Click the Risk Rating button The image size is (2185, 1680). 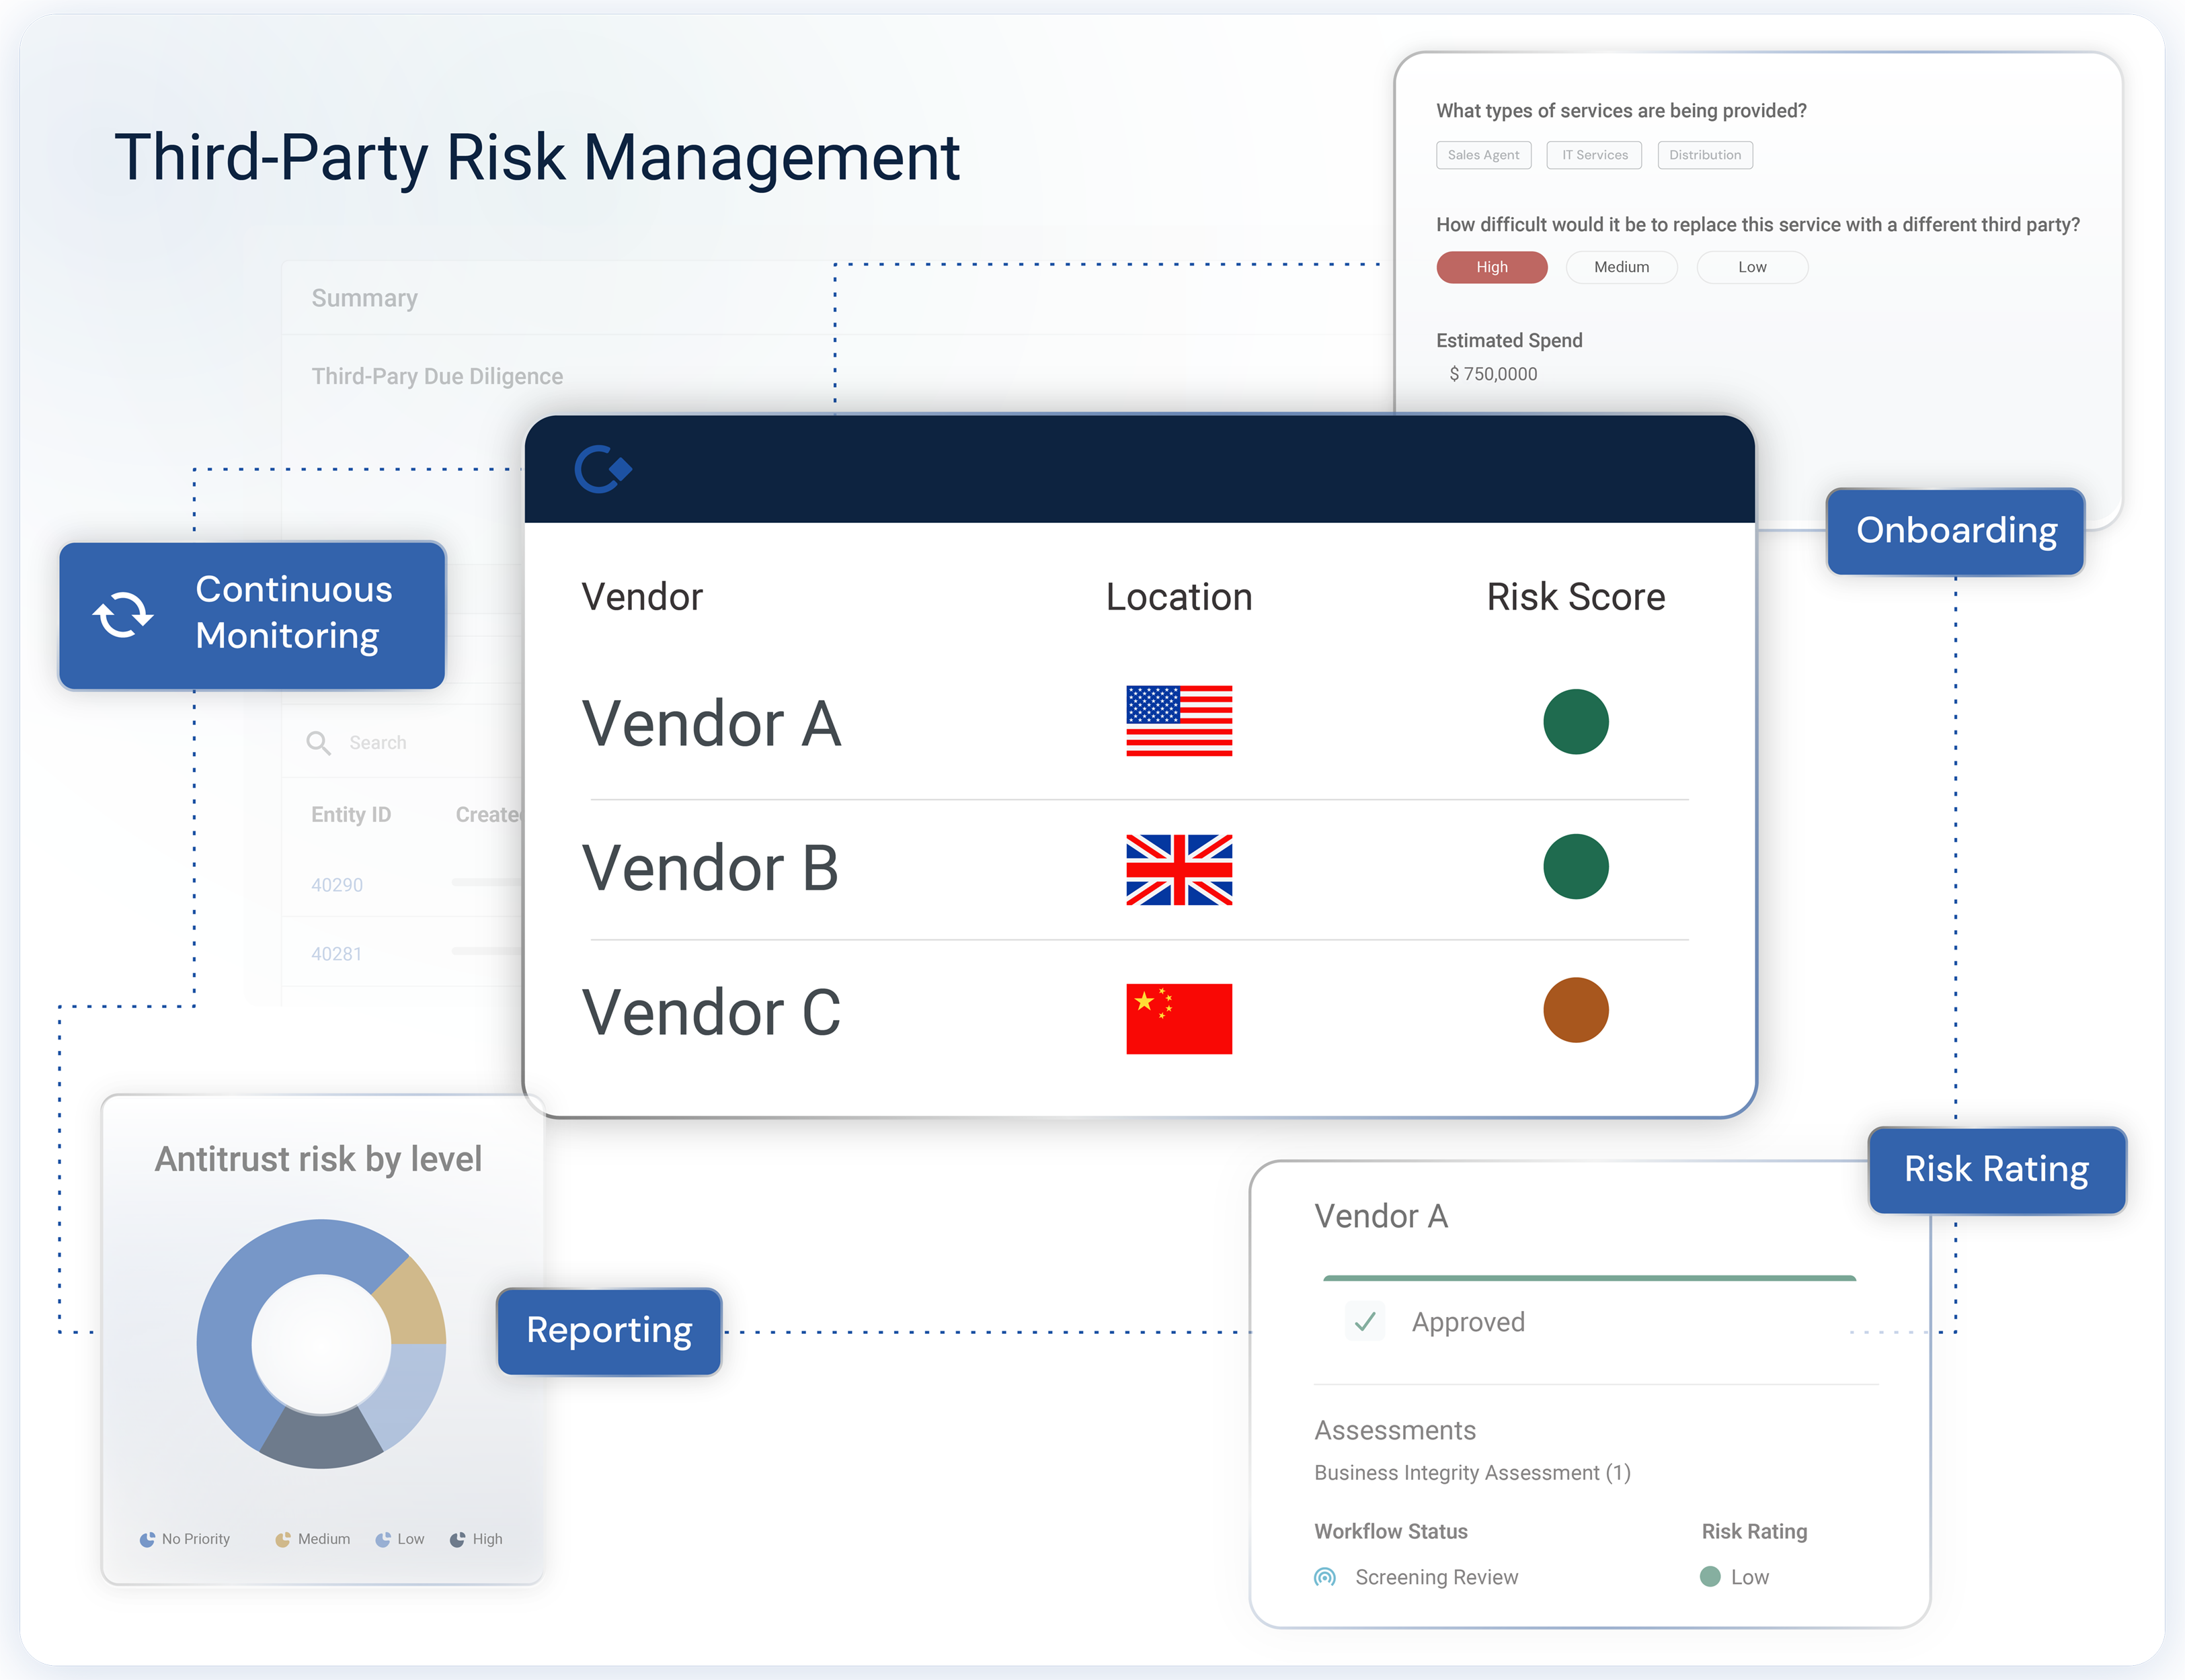point(1997,1170)
